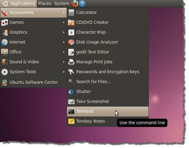Click the Calculator icon

71,12
